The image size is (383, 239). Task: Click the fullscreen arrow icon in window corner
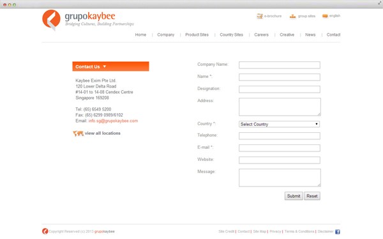[x=380, y=3]
